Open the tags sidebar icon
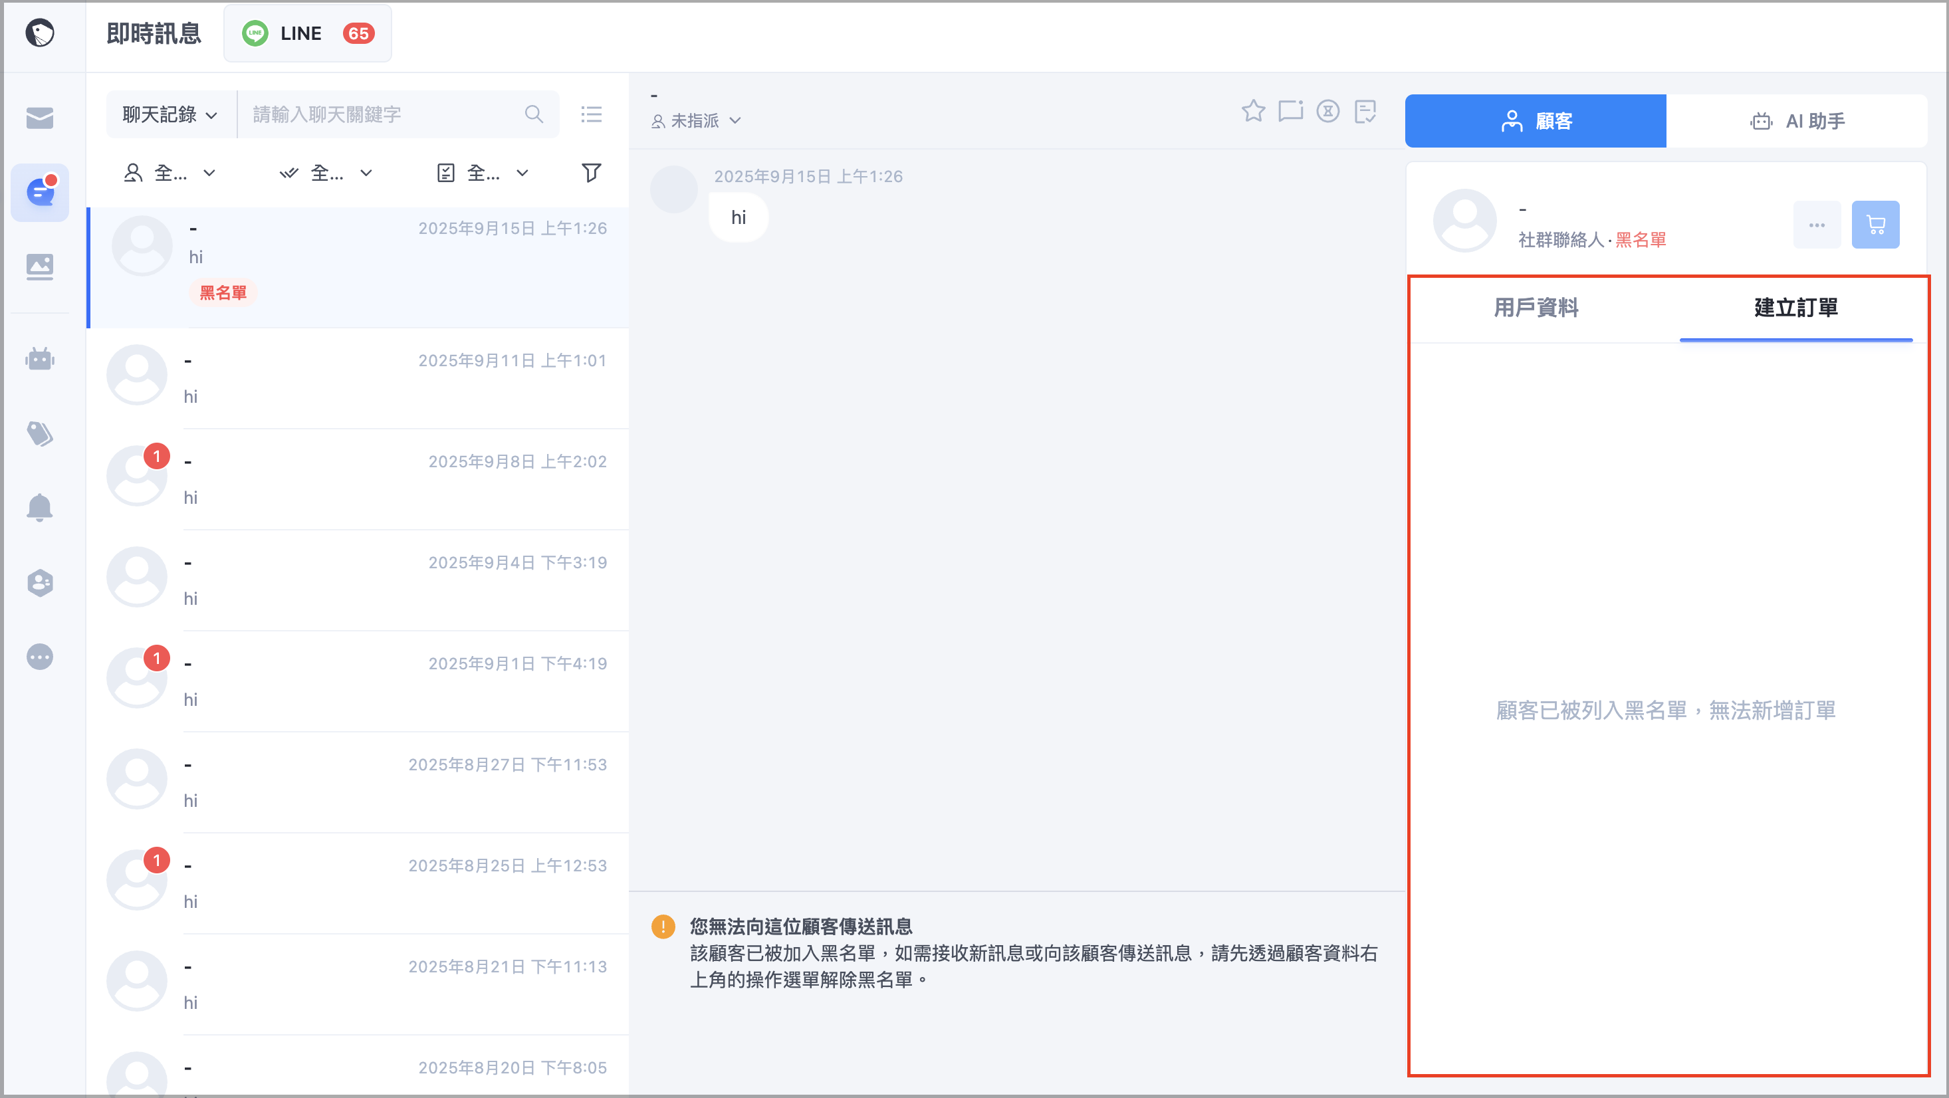 pos(39,433)
